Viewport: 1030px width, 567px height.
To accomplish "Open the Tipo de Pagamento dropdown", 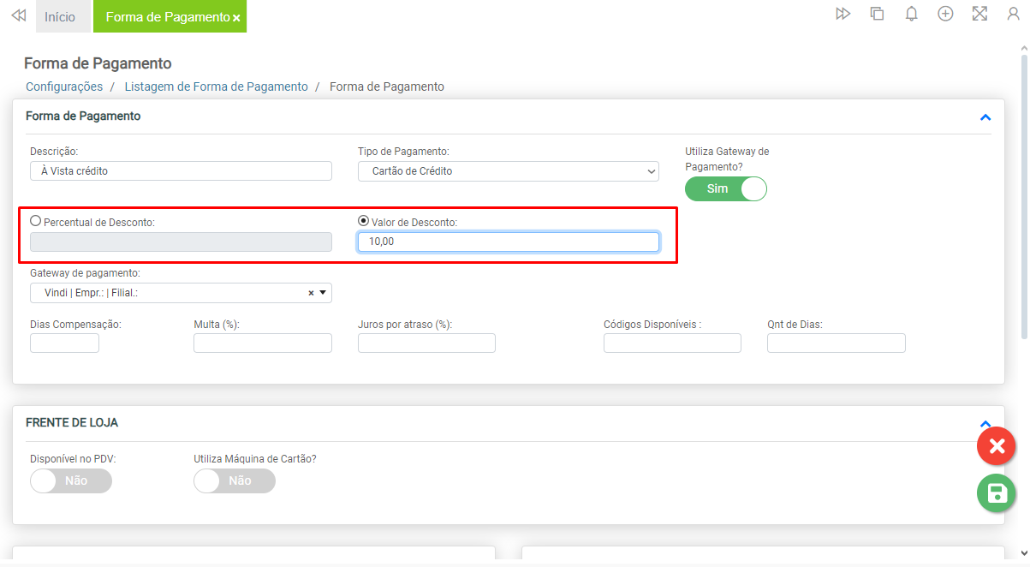I will pyautogui.click(x=508, y=171).
